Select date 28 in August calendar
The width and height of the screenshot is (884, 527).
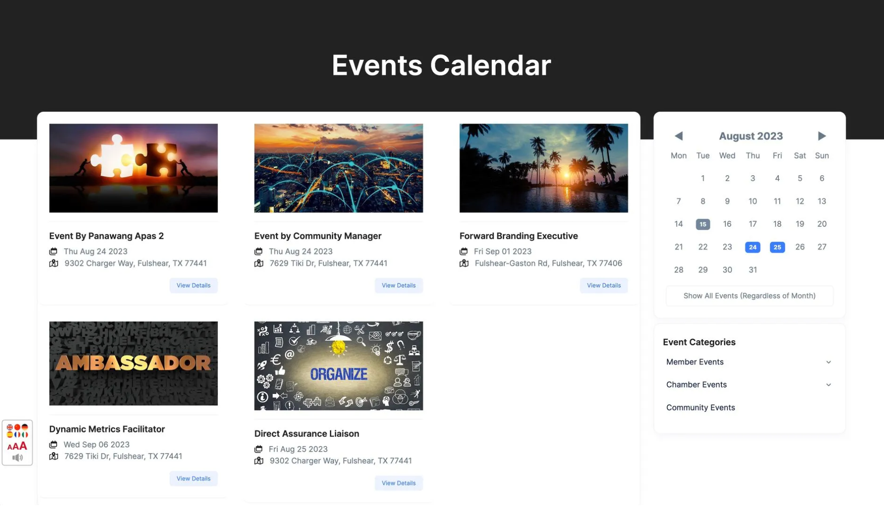tap(678, 270)
